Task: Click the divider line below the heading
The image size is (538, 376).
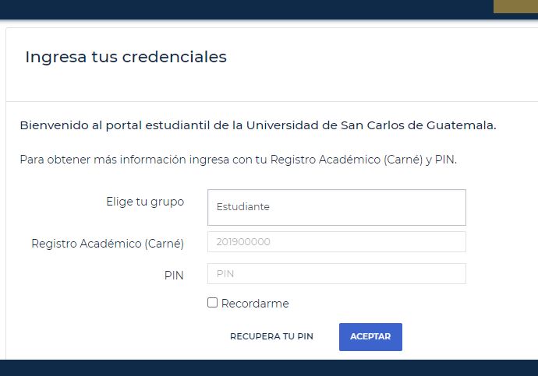Action: [272, 101]
